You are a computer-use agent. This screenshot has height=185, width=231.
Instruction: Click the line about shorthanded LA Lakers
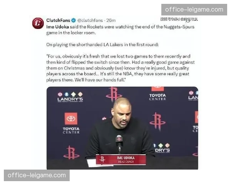click(x=102, y=45)
